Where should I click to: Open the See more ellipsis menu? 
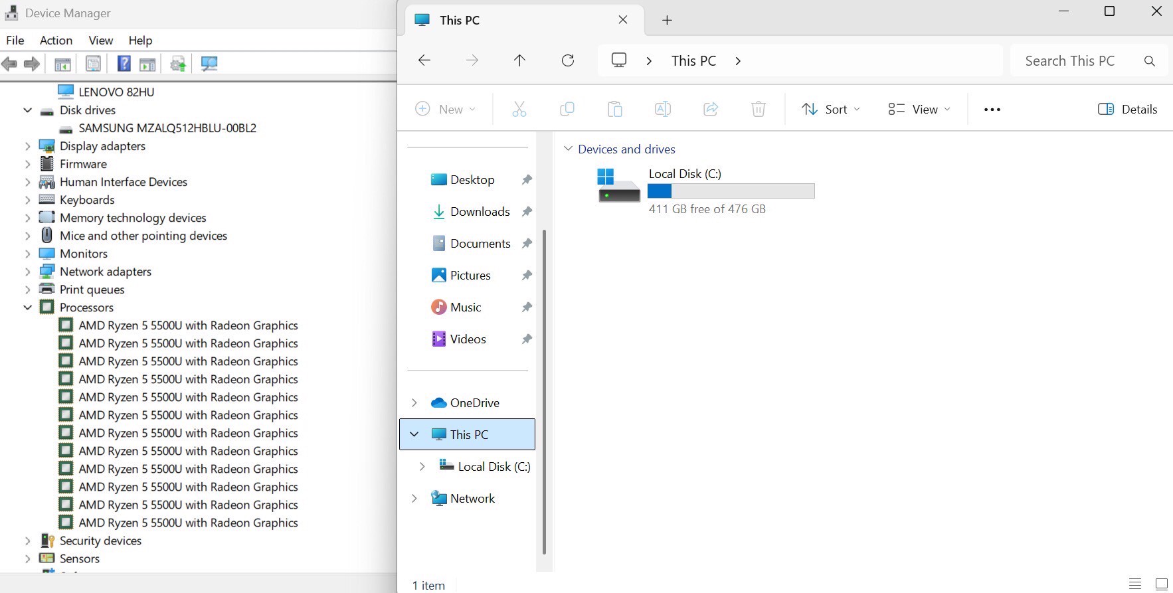click(992, 110)
